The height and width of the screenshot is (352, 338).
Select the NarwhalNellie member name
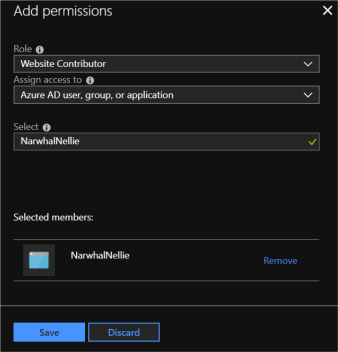click(100, 256)
